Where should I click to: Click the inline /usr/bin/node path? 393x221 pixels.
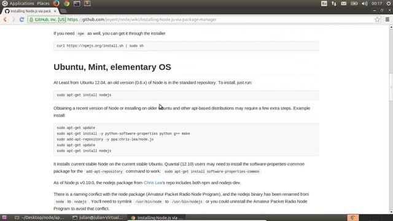[149, 202]
